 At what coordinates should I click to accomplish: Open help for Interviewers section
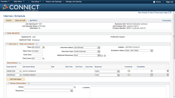[x=20, y=63]
